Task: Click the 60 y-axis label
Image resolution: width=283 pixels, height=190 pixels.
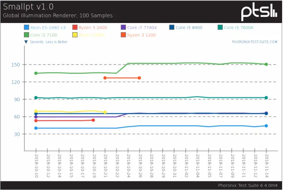Action: click(17, 117)
